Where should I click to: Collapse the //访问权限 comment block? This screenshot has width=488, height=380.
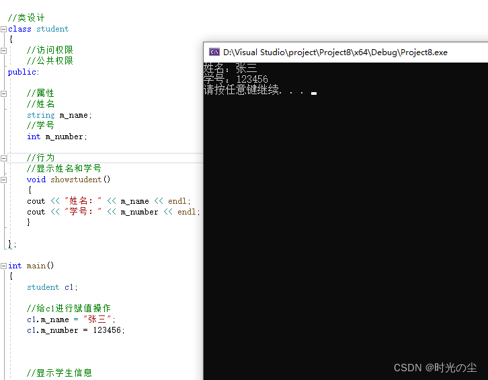pos(4,50)
